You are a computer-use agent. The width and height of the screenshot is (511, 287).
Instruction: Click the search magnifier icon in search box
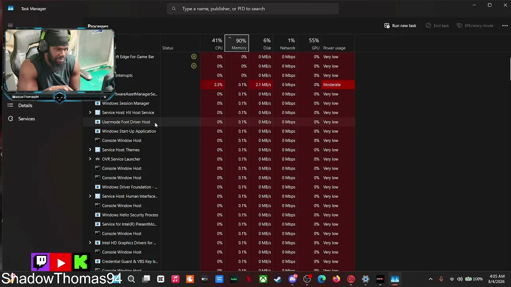[174, 9]
